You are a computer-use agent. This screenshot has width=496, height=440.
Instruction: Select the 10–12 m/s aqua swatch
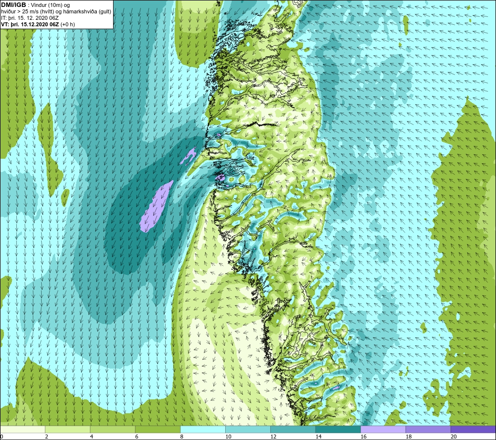point(248,429)
